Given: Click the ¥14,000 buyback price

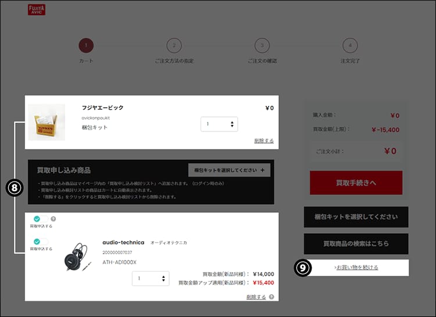Looking at the screenshot, I should click(263, 274).
